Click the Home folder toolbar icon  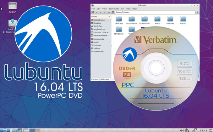tap(113, 12)
